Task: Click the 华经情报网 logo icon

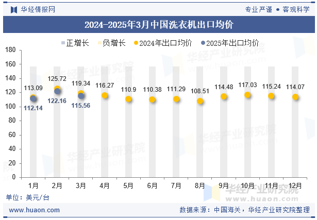Action: (14, 9)
